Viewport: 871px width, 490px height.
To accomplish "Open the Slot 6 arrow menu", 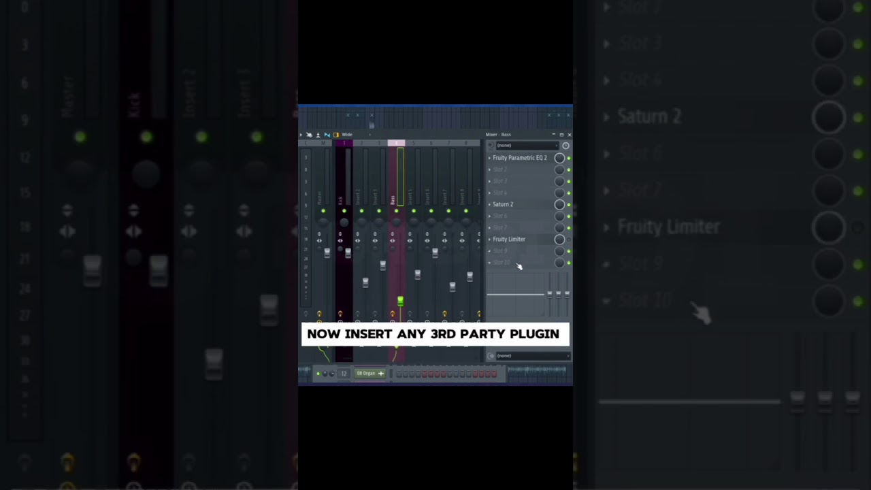I will point(489,216).
